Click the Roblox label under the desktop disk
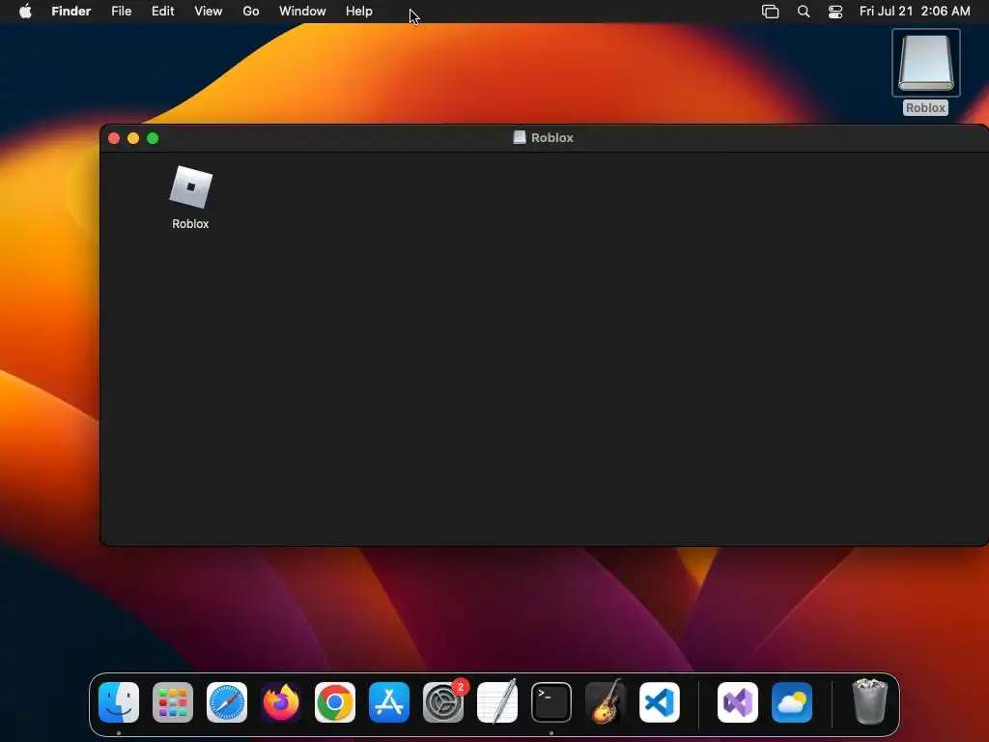 tap(925, 108)
